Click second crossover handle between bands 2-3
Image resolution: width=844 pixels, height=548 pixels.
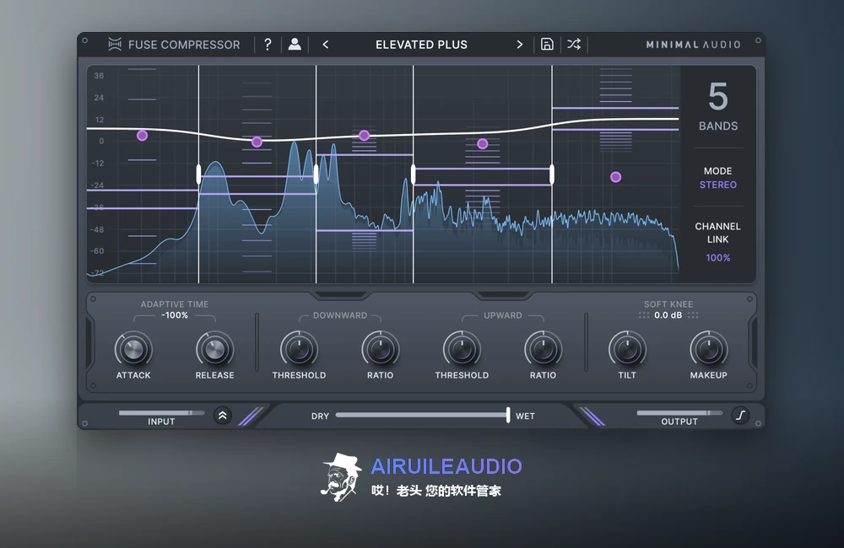pos(316,175)
